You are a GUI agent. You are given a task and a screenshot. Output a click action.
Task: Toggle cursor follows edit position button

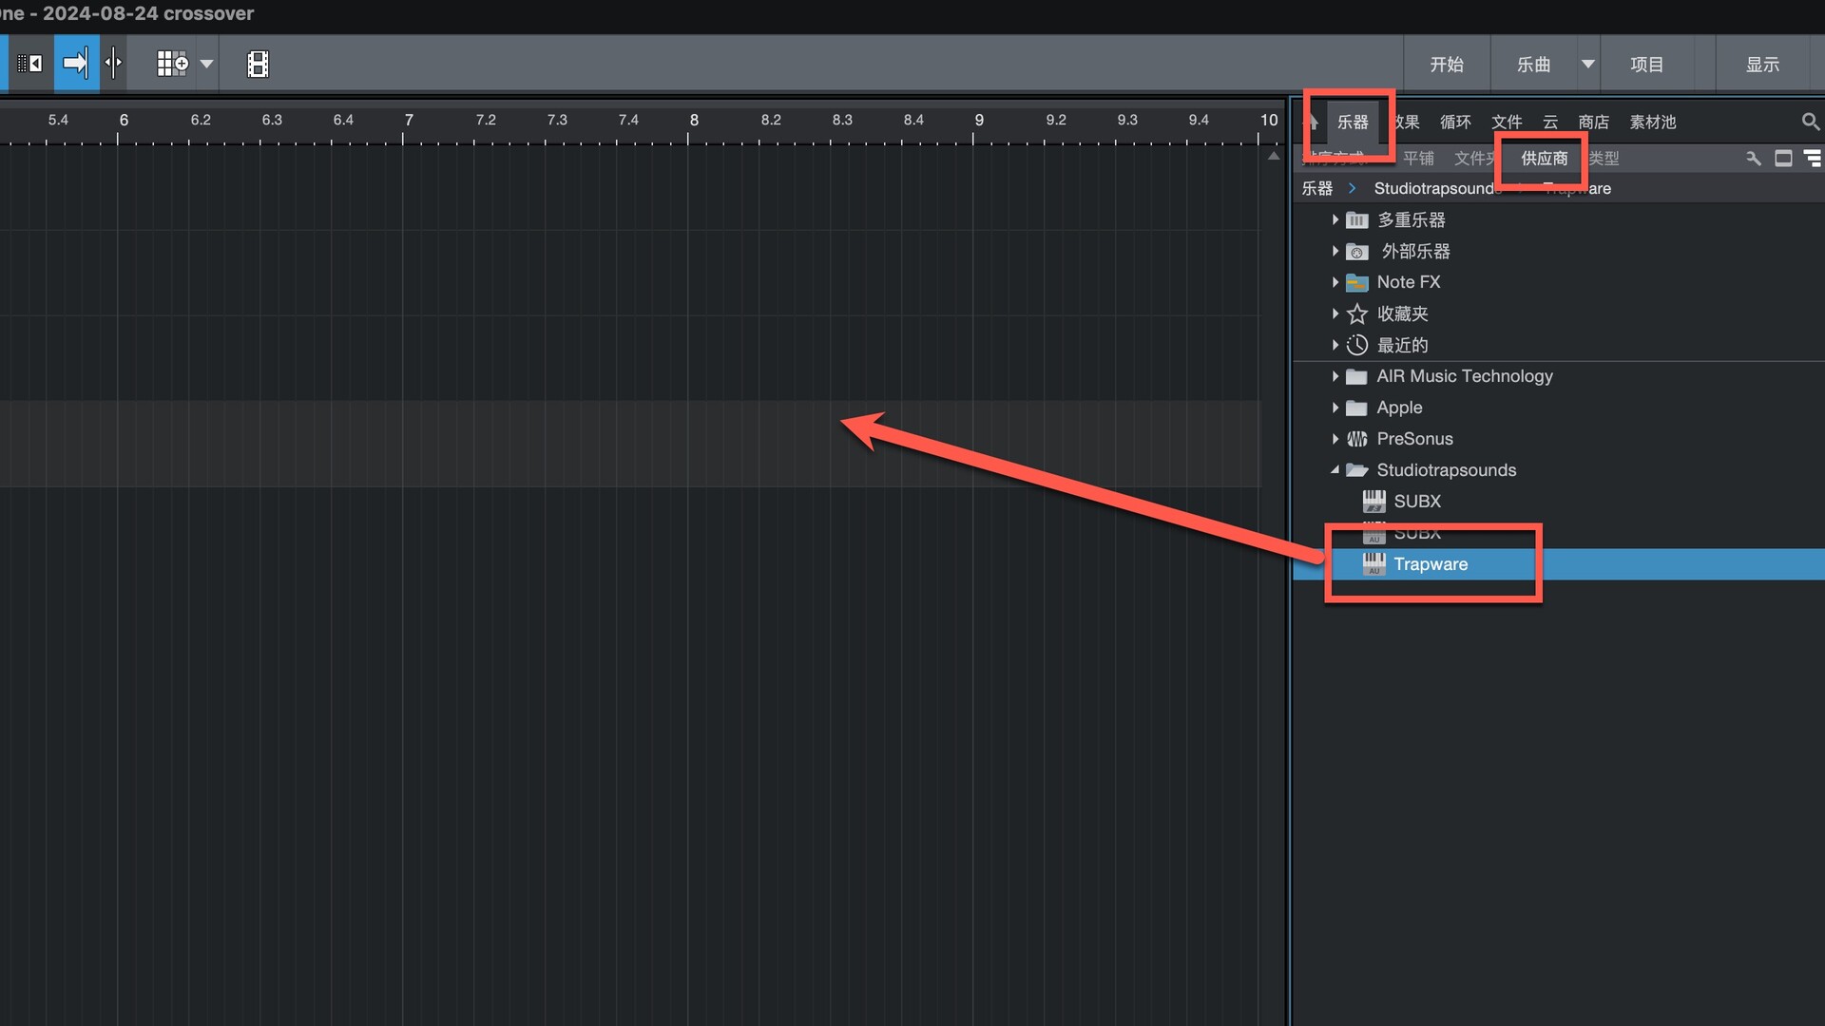point(113,64)
